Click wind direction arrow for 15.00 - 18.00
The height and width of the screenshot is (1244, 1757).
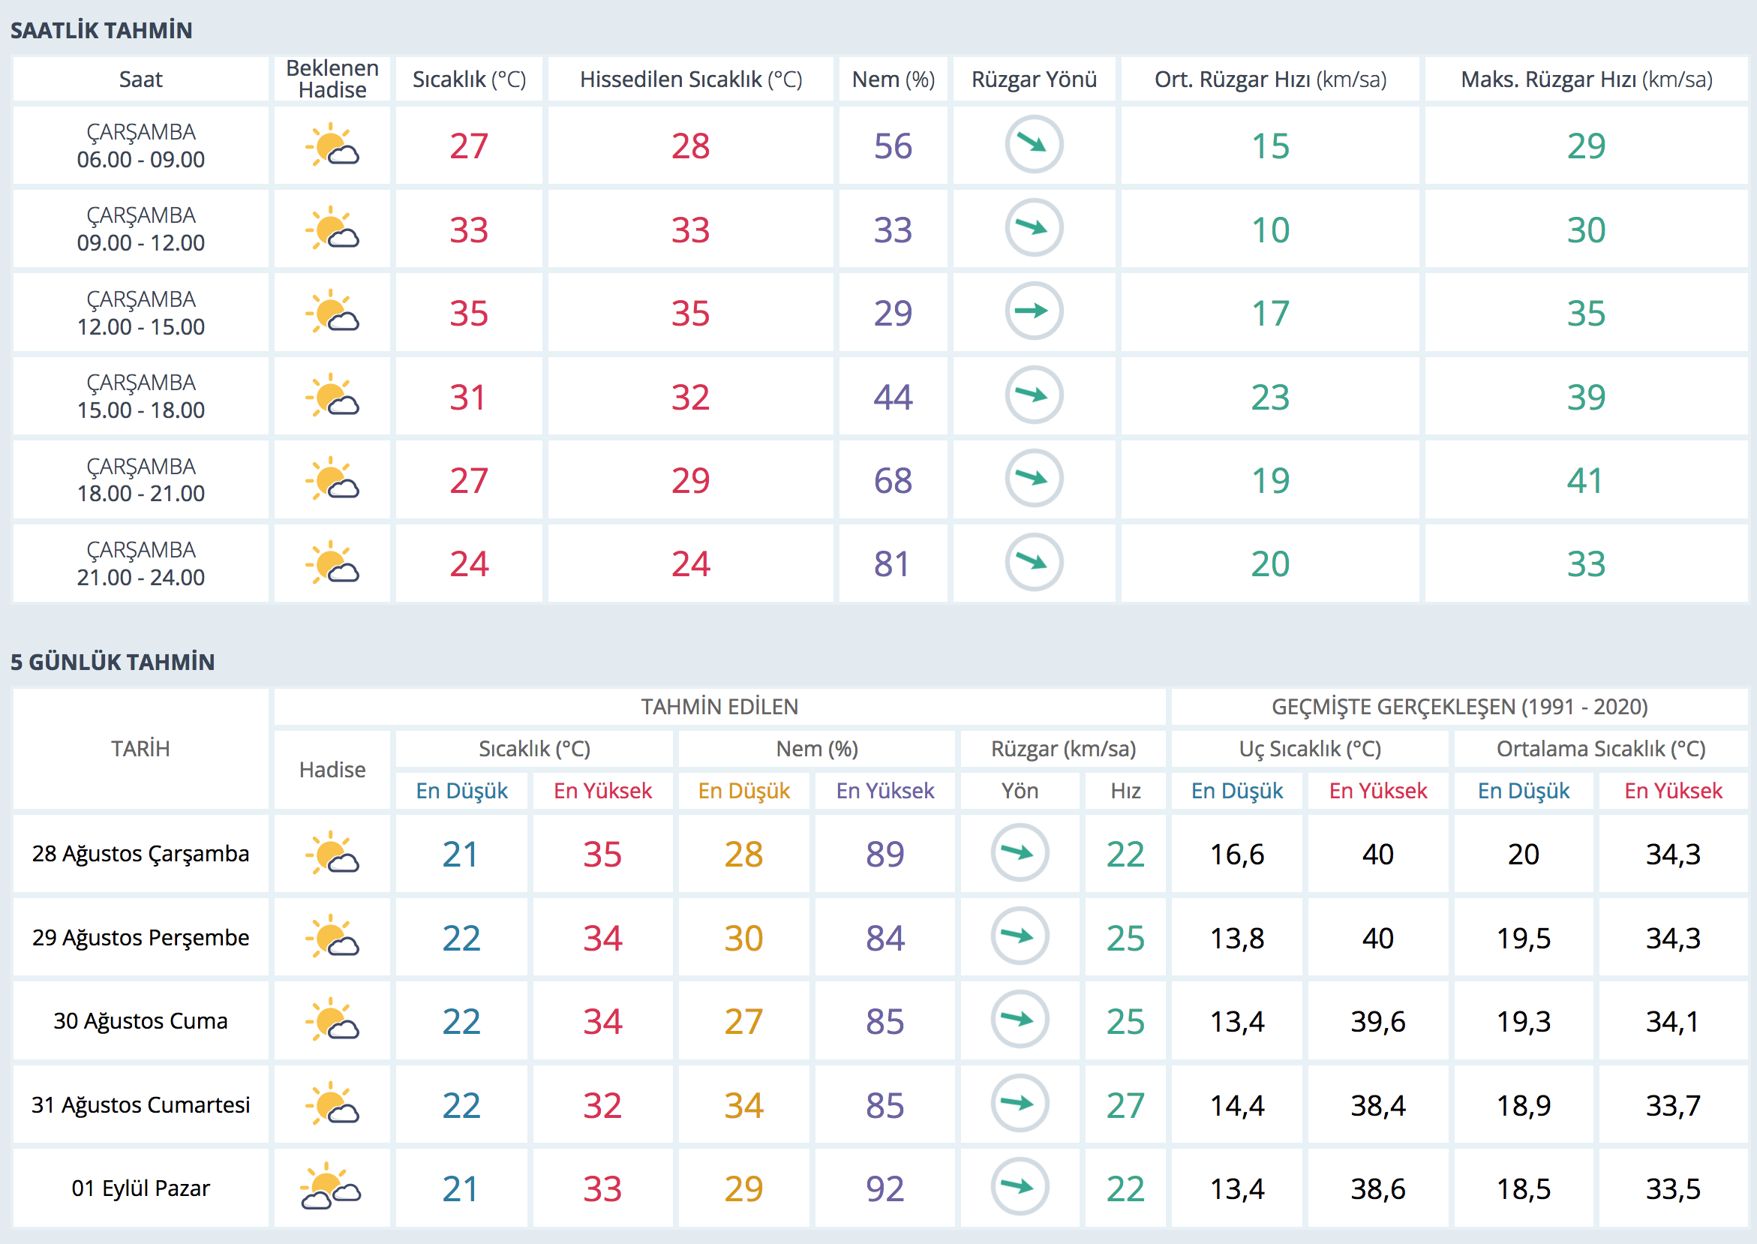point(1033,395)
